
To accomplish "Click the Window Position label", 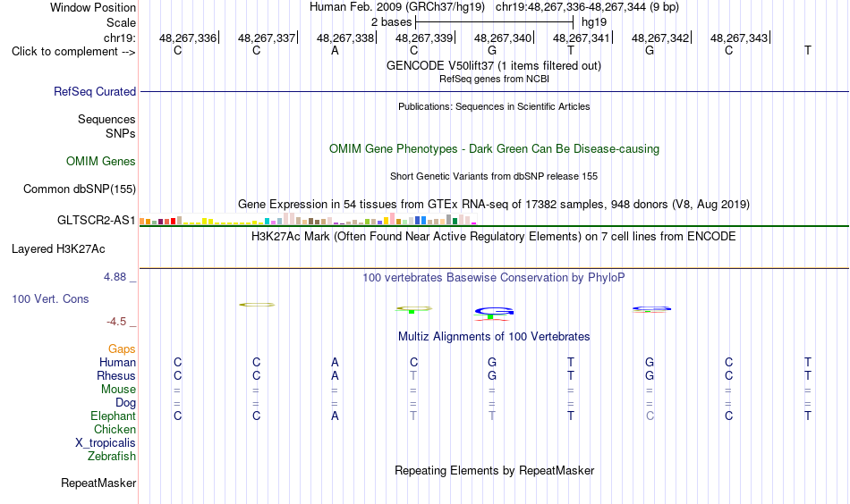I will [x=93, y=7].
